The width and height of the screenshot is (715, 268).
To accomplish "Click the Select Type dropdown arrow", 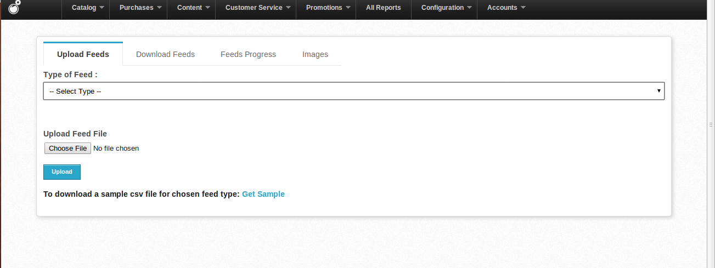I will point(658,91).
